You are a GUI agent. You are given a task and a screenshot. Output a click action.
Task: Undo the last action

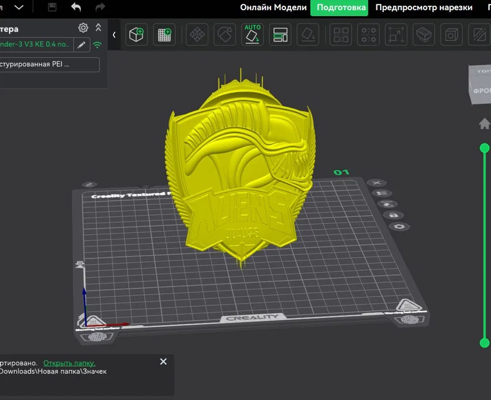[x=76, y=7]
